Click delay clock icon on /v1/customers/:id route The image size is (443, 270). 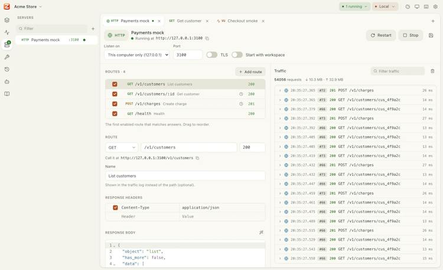pyautogui.click(x=241, y=94)
